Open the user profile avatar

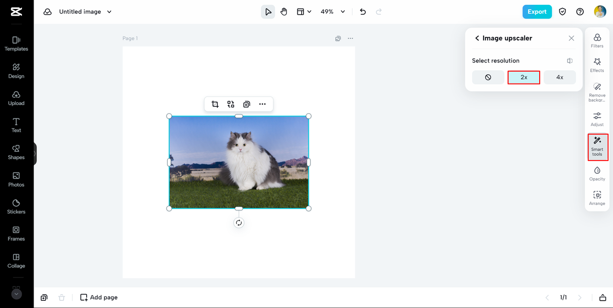click(x=600, y=12)
